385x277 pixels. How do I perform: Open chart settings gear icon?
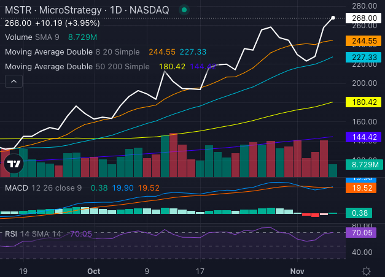(367, 271)
